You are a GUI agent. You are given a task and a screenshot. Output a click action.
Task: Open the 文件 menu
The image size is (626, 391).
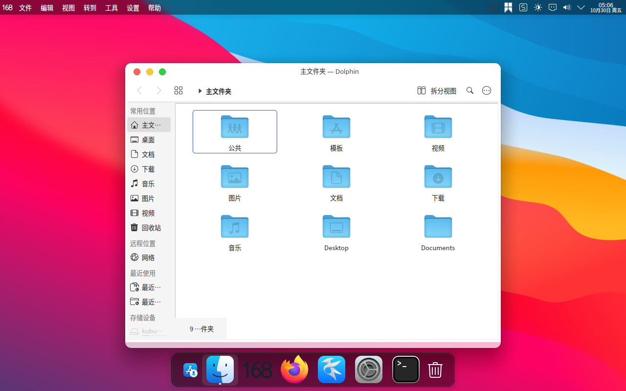[x=25, y=8]
